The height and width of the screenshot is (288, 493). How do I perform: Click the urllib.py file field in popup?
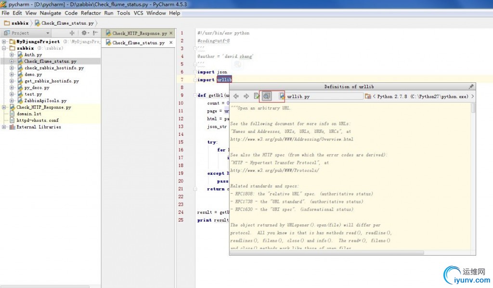(x=321, y=96)
